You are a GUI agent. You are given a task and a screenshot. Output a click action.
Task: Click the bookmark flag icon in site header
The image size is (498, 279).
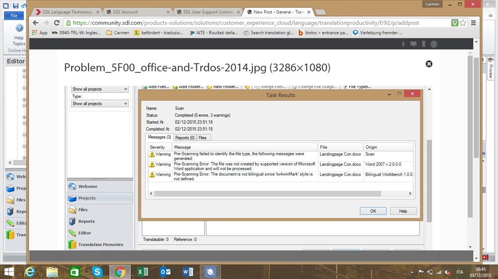coord(424,44)
